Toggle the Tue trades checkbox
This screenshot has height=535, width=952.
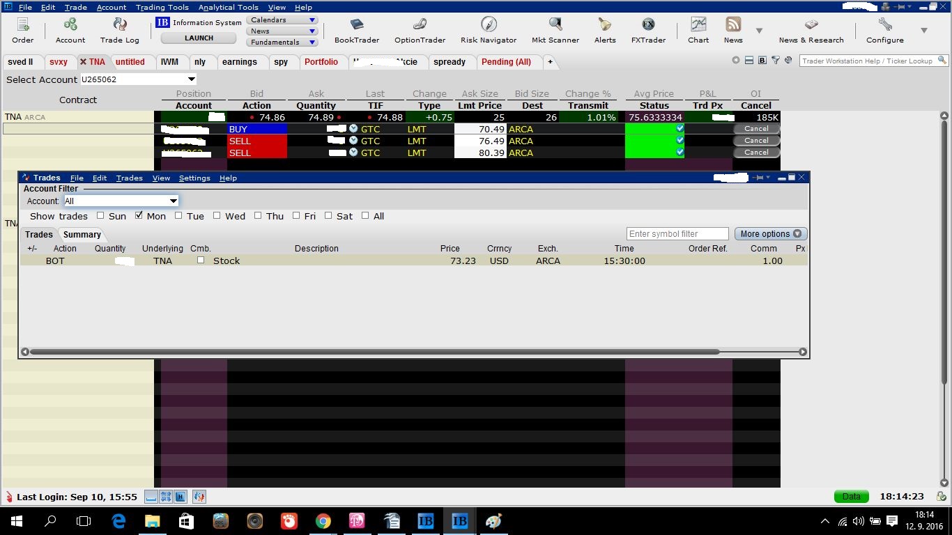pyautogui.click(x=178, y=216)
